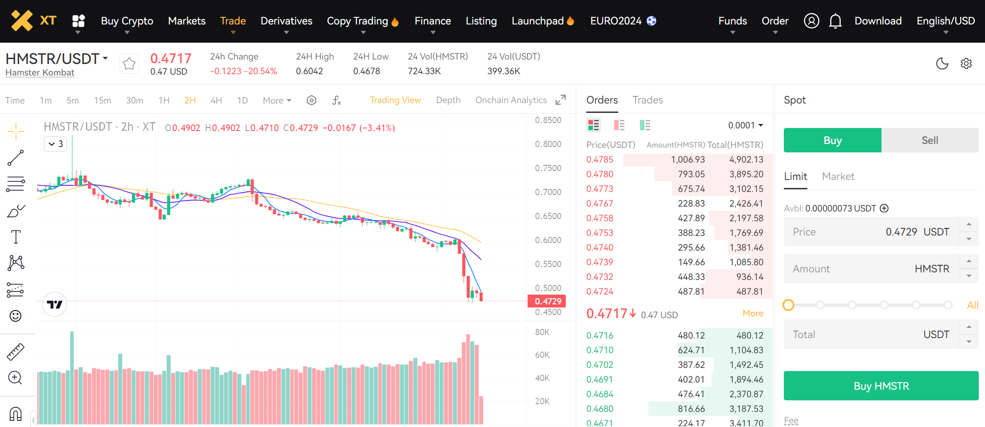Click the Sell button in Spot panel
This screenshot has height=427, width=985.
point(929,140)
